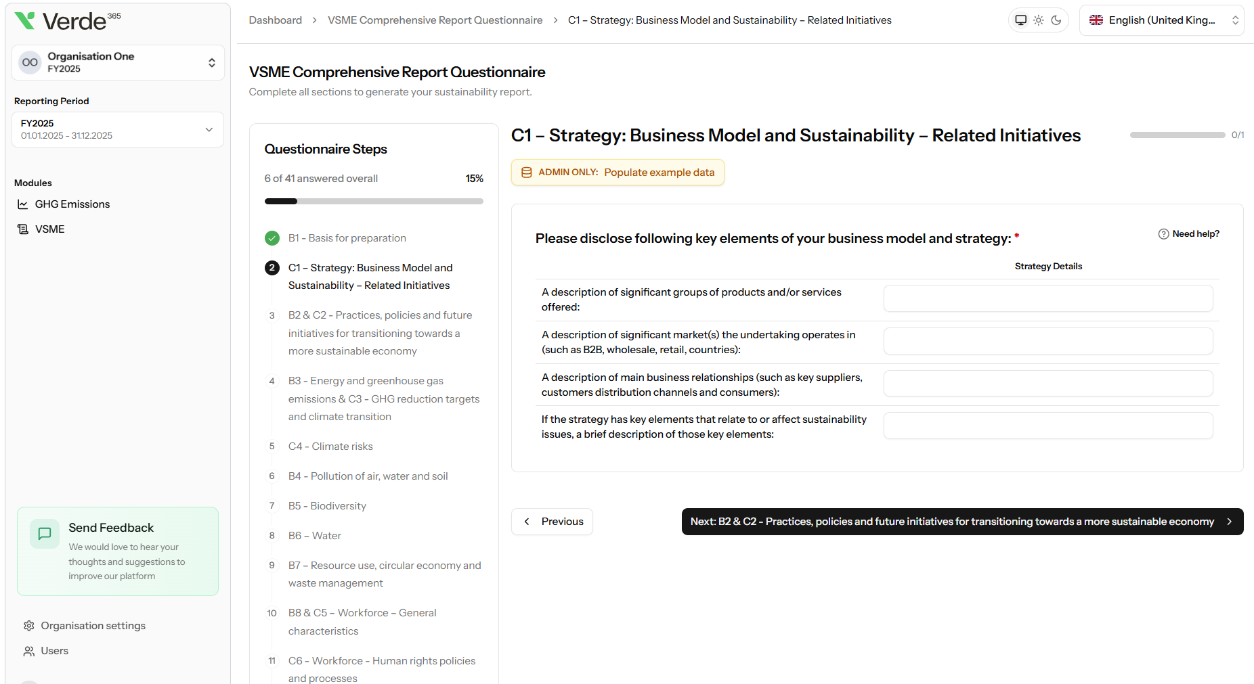Click the Users sidebar item

coord(53,650)
